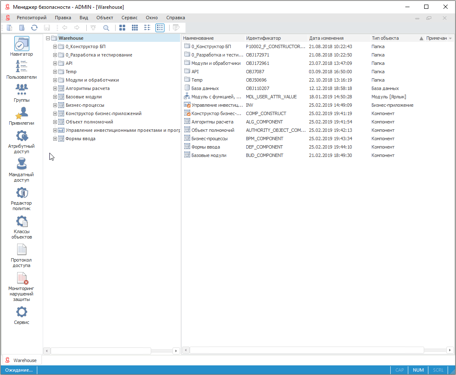Expand Базовые модули tree node
This screenshot has height=375, width=456.
click(x=55, y=97)
